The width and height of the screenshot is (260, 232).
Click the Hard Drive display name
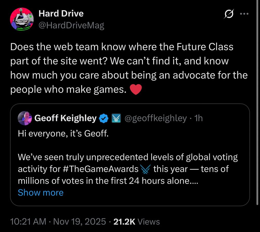(x=61, y=13)
